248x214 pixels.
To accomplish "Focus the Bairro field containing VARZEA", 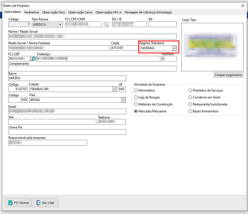I will 67,78.
